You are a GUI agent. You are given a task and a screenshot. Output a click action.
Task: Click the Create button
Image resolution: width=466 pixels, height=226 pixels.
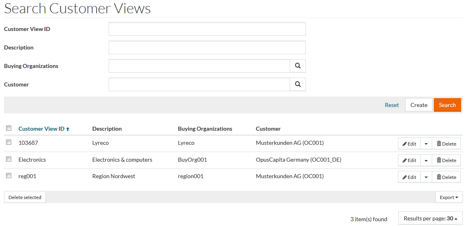[x=419, y=105]
